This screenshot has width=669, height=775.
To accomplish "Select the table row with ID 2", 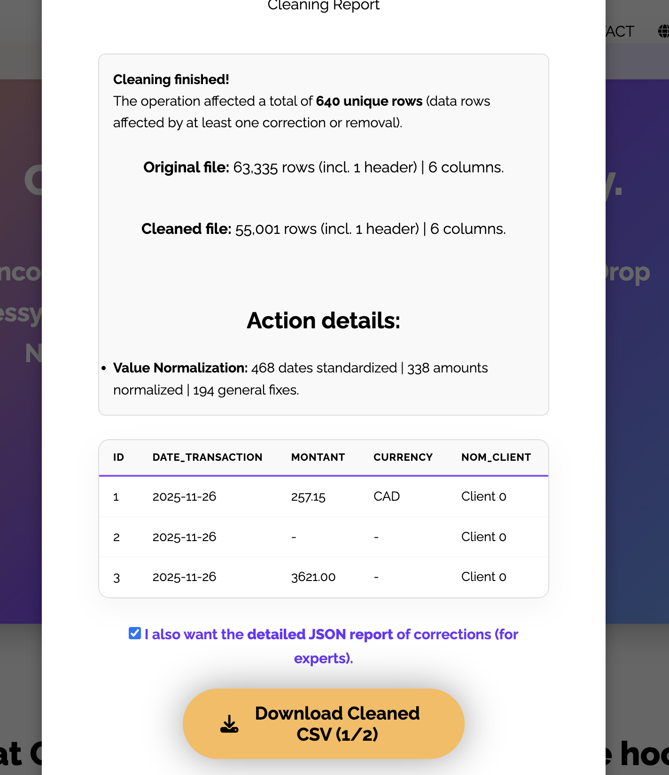I will (x=323, y=537).
